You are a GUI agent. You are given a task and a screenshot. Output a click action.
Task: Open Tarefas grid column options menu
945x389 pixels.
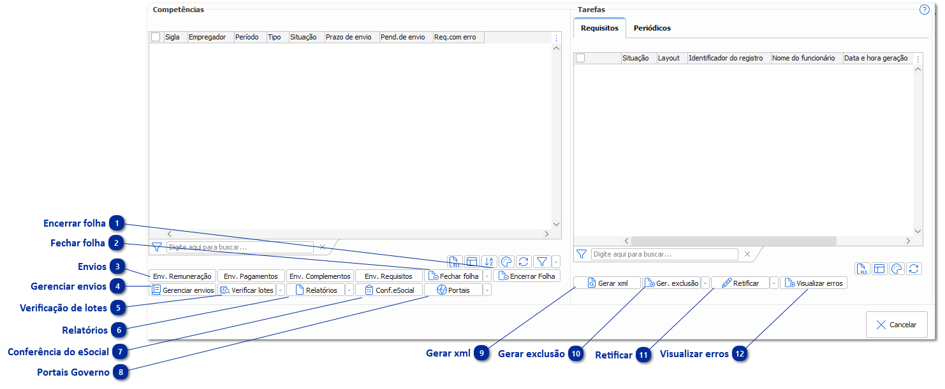(918, 59)
